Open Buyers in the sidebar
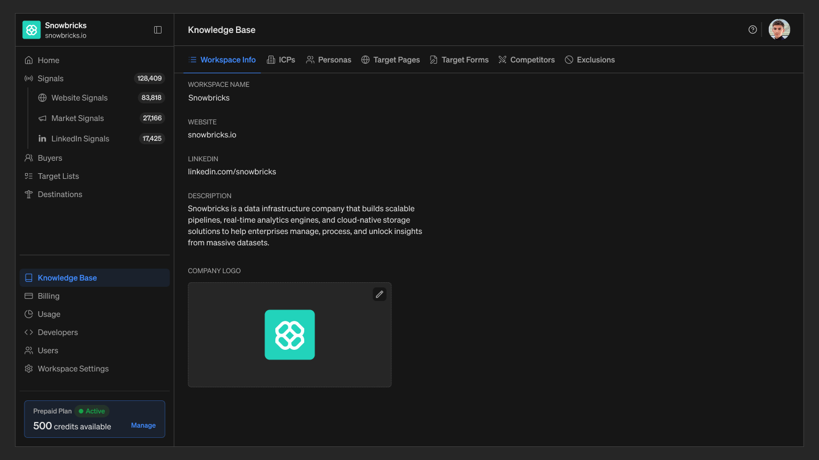 click(94, 158)
